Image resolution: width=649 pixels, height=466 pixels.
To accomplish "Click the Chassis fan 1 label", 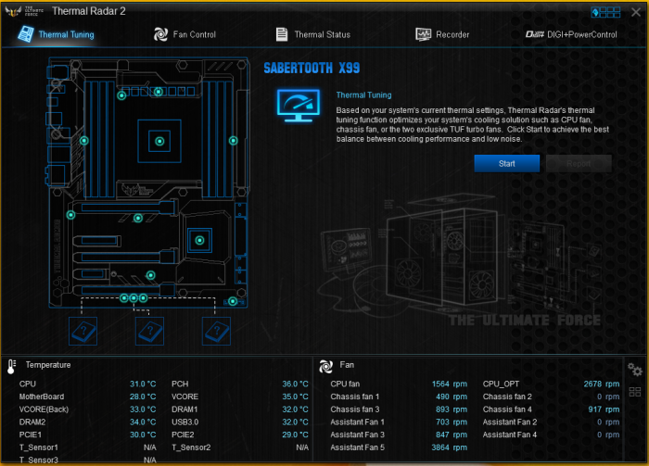I will click(355, 397).
